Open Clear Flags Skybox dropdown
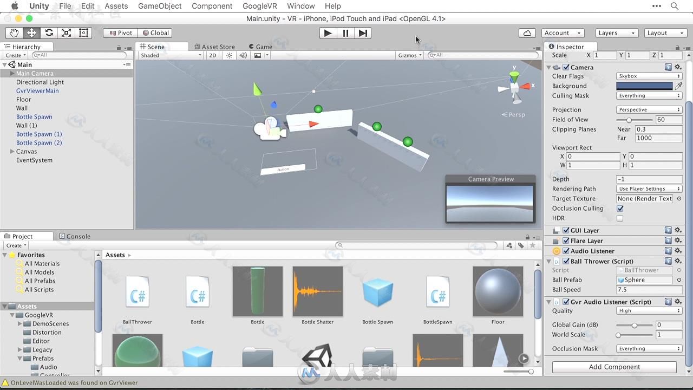Screen dimensions: 693x390 [649, 76]
